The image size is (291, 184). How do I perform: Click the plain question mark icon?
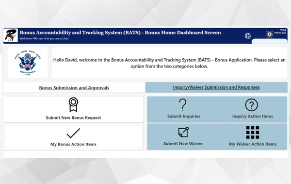[x=183, y=105]
